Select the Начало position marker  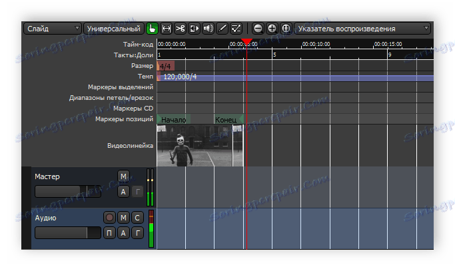coord(174,119)
